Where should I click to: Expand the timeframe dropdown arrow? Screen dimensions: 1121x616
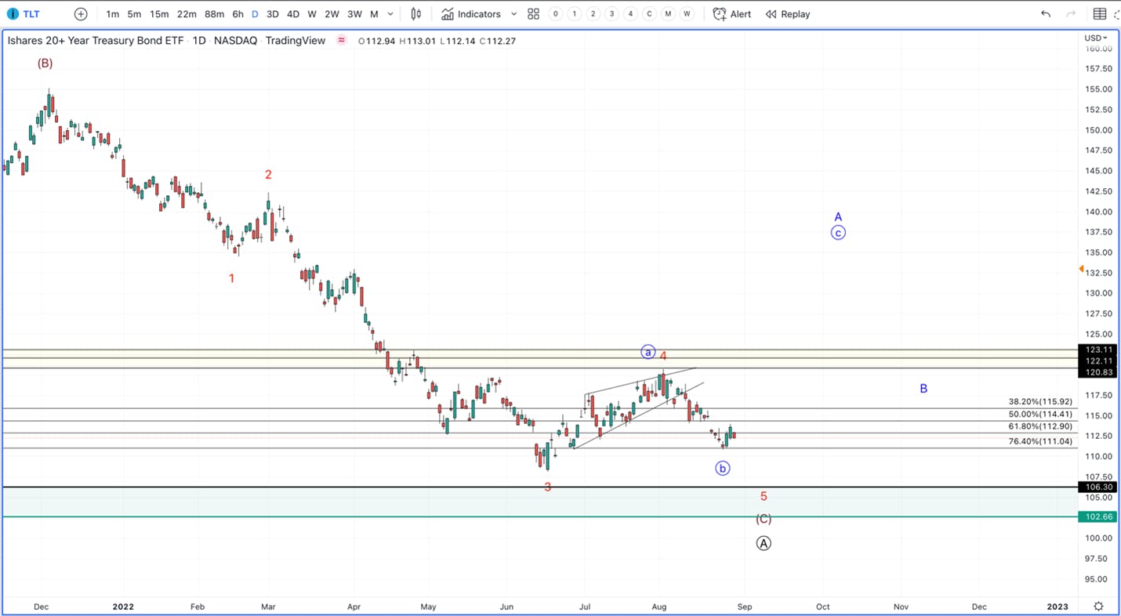[x=390, y=14]
